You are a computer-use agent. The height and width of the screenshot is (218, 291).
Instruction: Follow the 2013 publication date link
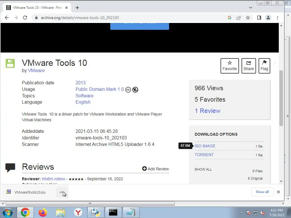pyautogui.click(x=80, y=83)
